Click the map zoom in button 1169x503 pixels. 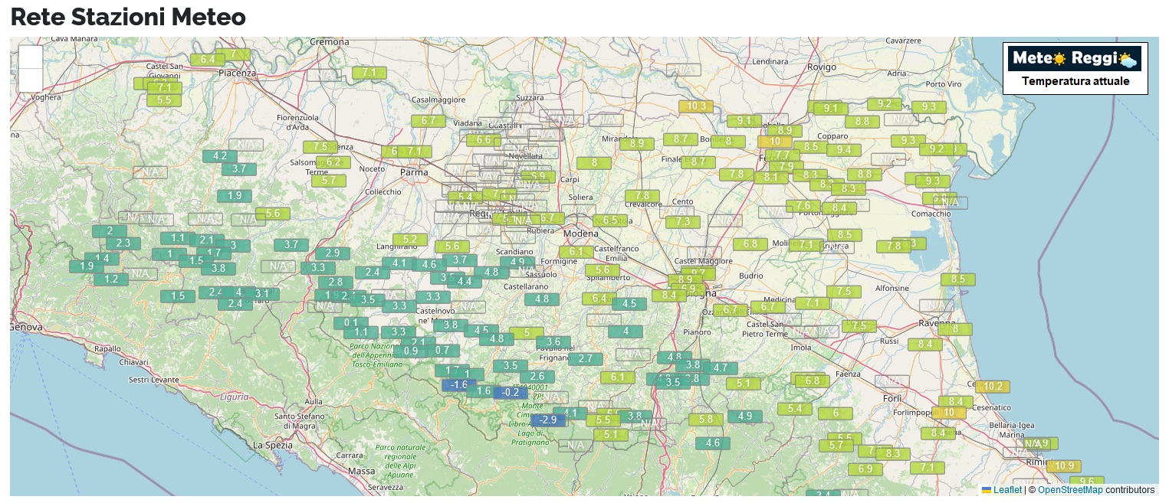click(x=30, y=57)
